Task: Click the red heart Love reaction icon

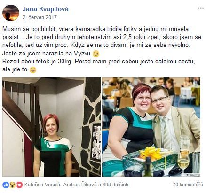Action: tap(19, 185)
